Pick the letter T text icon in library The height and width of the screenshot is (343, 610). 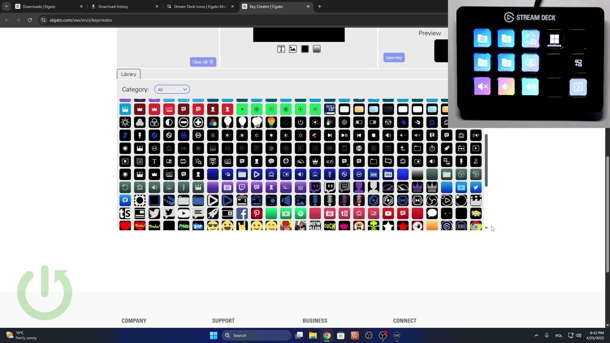tap(154, 161)
